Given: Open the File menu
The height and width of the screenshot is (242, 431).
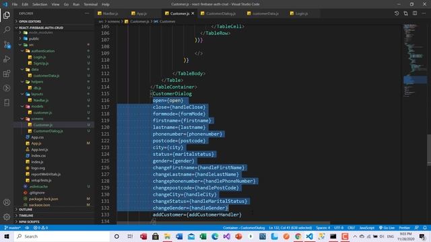Looking at the screenshot, I should 15,4.
